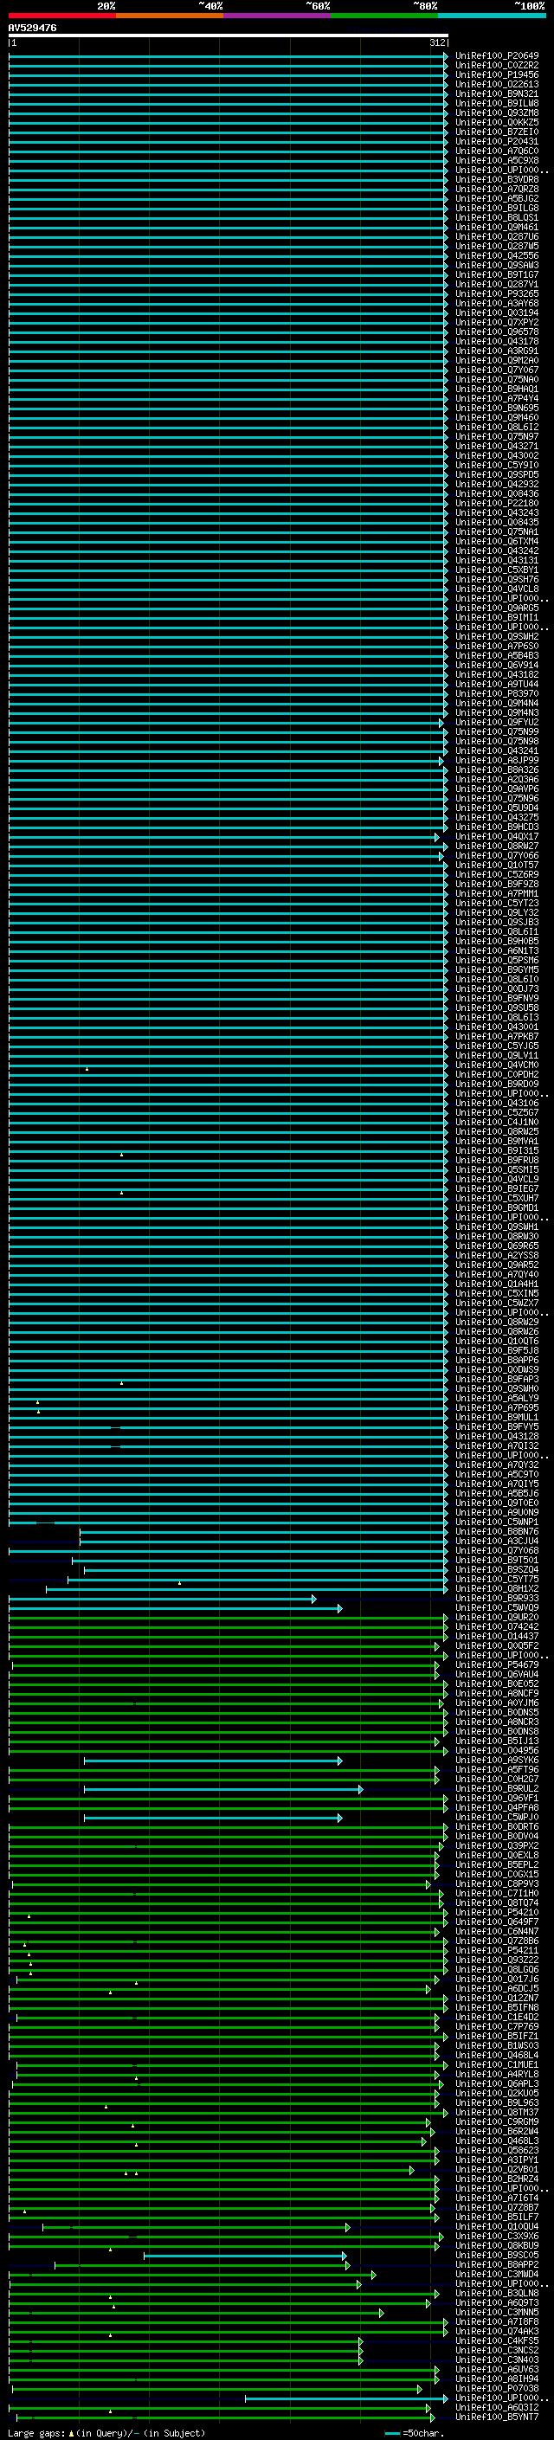Click the red 20% identity legend segment

pyautogui.click(x=61, y=16)
